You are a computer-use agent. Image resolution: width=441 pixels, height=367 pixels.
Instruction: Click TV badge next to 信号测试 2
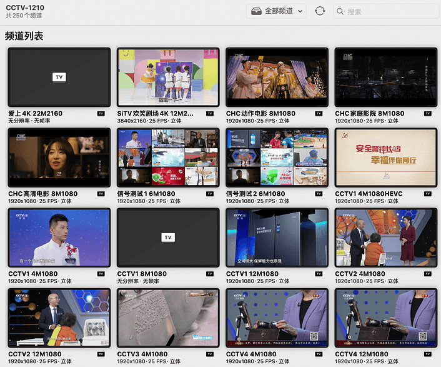coord(319,194)
